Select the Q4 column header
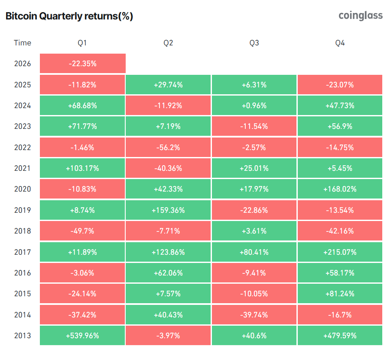The image size is (384, 346). point(340,43)
